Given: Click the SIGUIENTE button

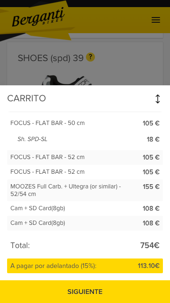Looking at the screenshot, I should tap(85, 292).
